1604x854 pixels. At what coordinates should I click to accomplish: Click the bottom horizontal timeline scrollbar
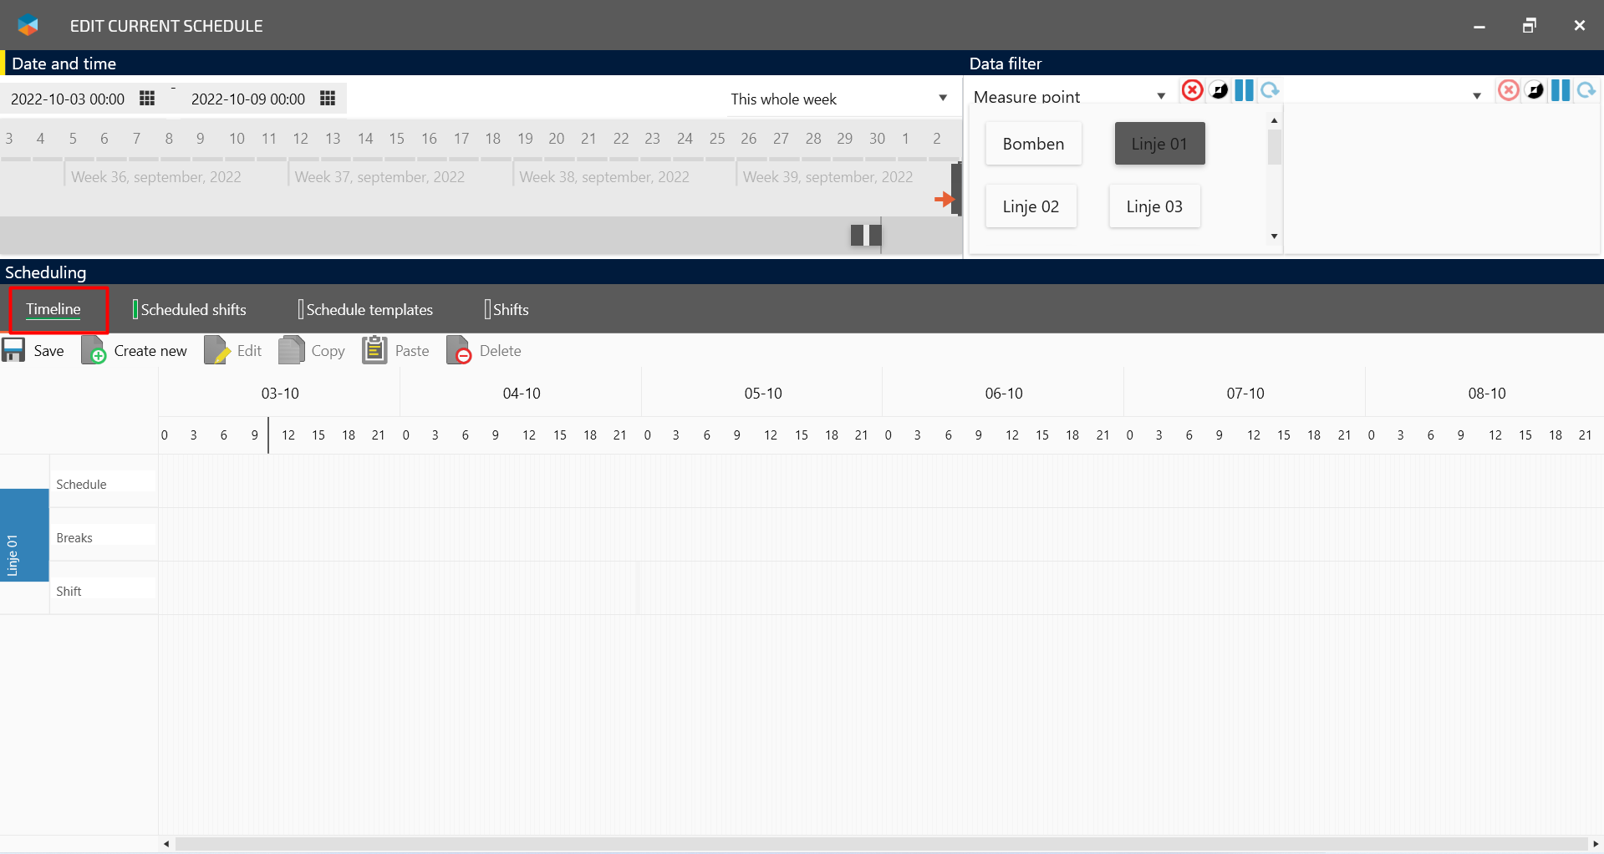pyautogui.click(x=878, y=844)
